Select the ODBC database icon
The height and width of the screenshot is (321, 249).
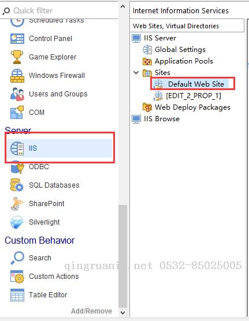click(17, 167)
